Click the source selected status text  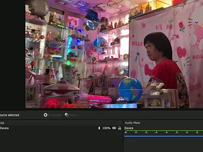(x=10, y=115)
